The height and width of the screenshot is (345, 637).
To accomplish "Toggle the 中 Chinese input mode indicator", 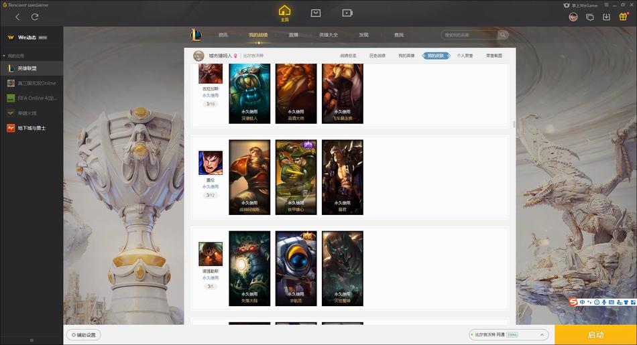I will click(582, 302).
